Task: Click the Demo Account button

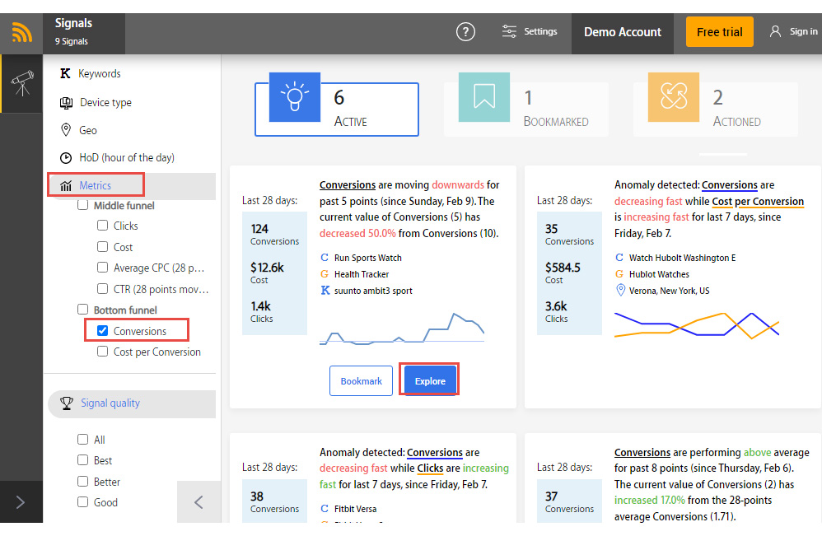Action: 623,32
